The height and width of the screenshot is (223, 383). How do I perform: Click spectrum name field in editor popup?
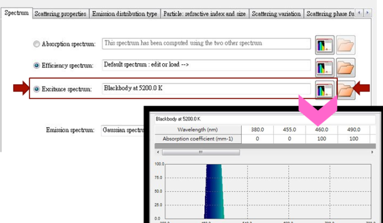tap(265, 119)
